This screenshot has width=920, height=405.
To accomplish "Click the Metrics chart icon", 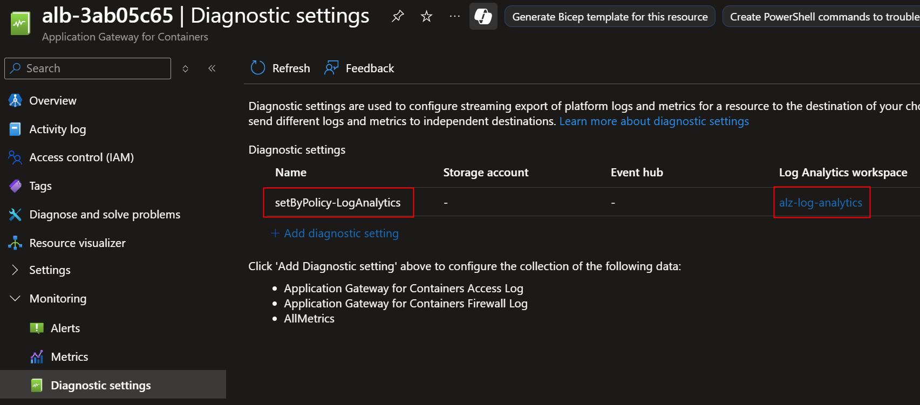I will click(x=37, y=357).
